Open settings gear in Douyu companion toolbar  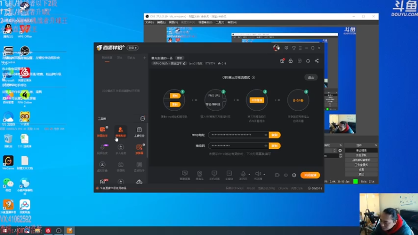(294, 175)
